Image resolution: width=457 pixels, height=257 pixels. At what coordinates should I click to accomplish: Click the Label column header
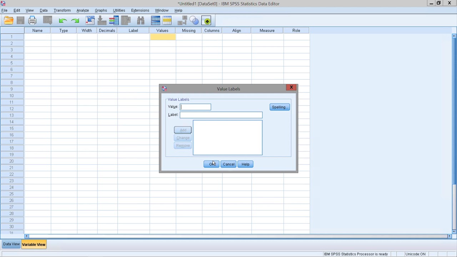133,30
